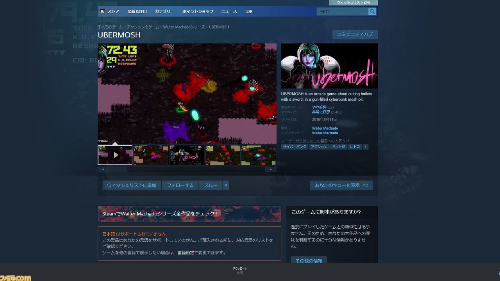This screenshot has height=281, width=500.
Task: Click ウィッシュリストに追加 button
Action: (132, 185)
